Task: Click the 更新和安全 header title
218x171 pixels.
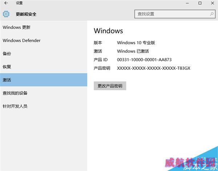Action: click(26, 14)
